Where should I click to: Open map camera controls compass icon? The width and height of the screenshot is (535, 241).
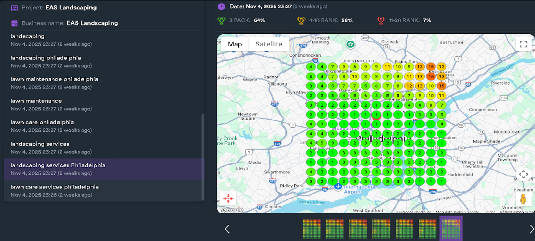[x=523, y=174]
